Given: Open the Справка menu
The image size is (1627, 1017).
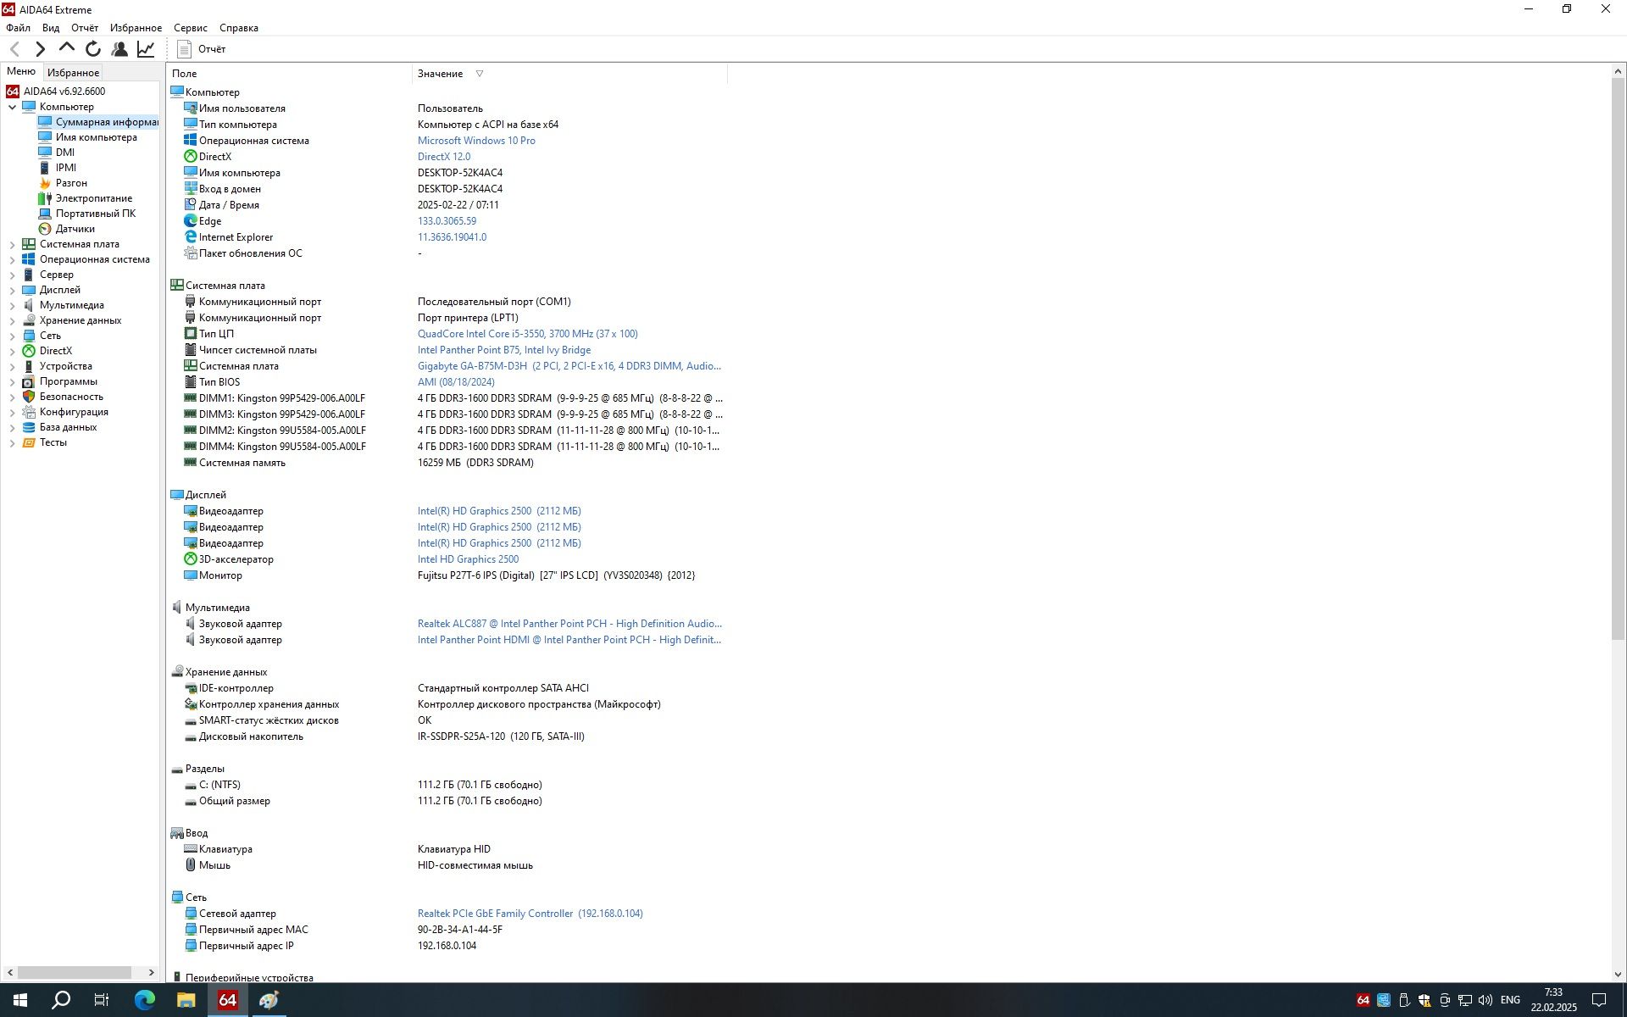Looking at the screenshot, I should click(x=239, y=28).
